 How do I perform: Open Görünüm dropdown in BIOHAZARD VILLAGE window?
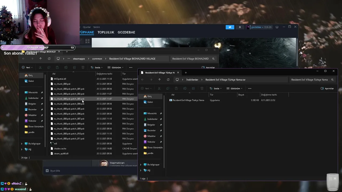(115, 67)
